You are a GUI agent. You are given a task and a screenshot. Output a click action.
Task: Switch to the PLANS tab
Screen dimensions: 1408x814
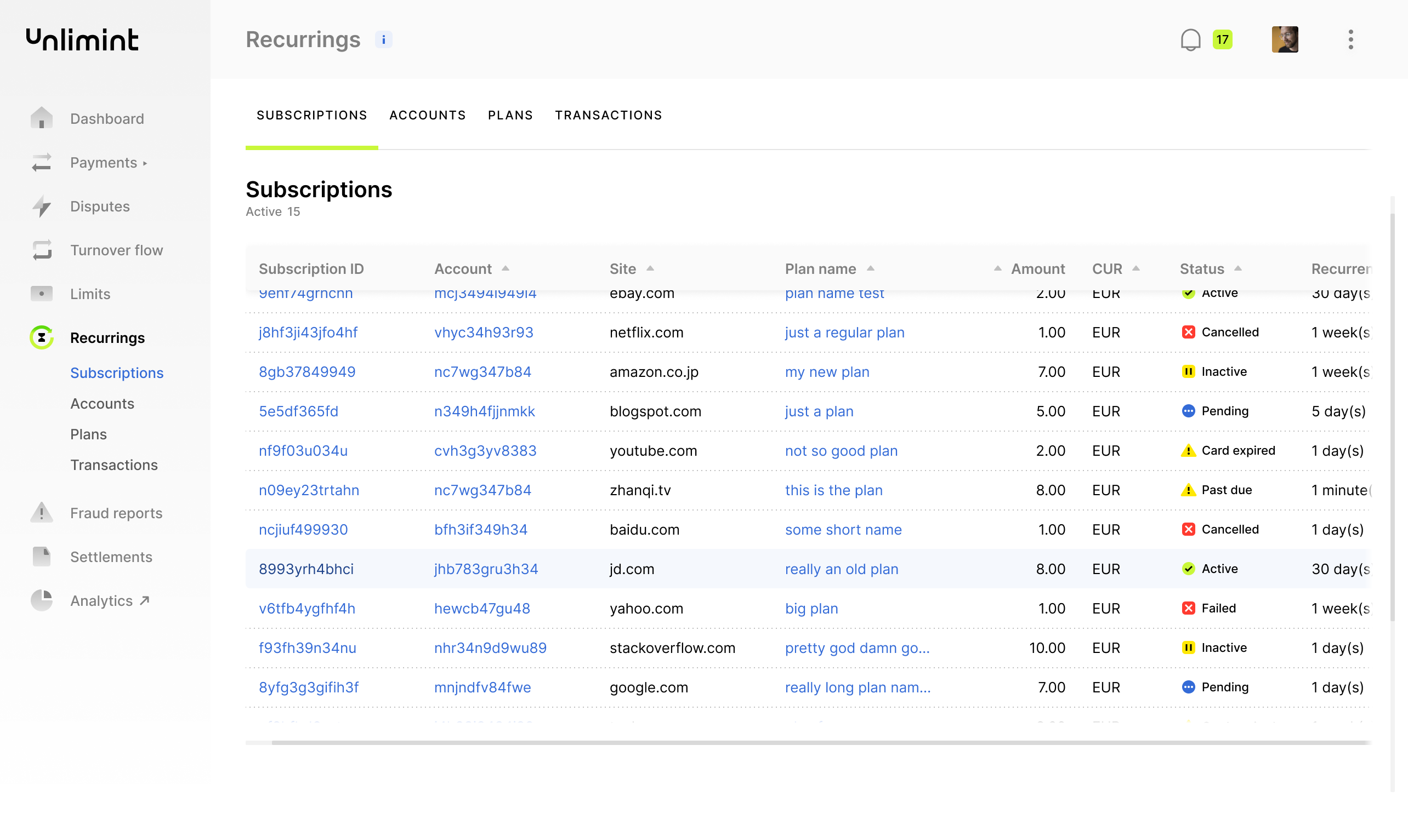click(510, 115)
